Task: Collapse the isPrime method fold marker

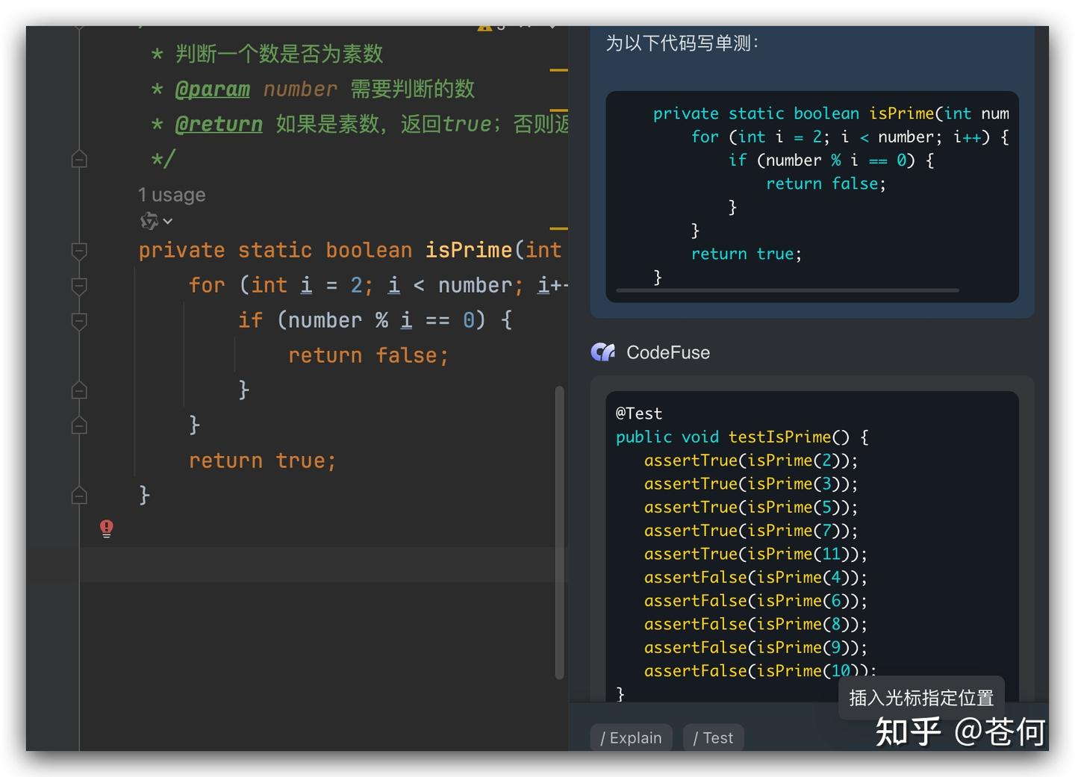Action: click(x=79, y=251)
